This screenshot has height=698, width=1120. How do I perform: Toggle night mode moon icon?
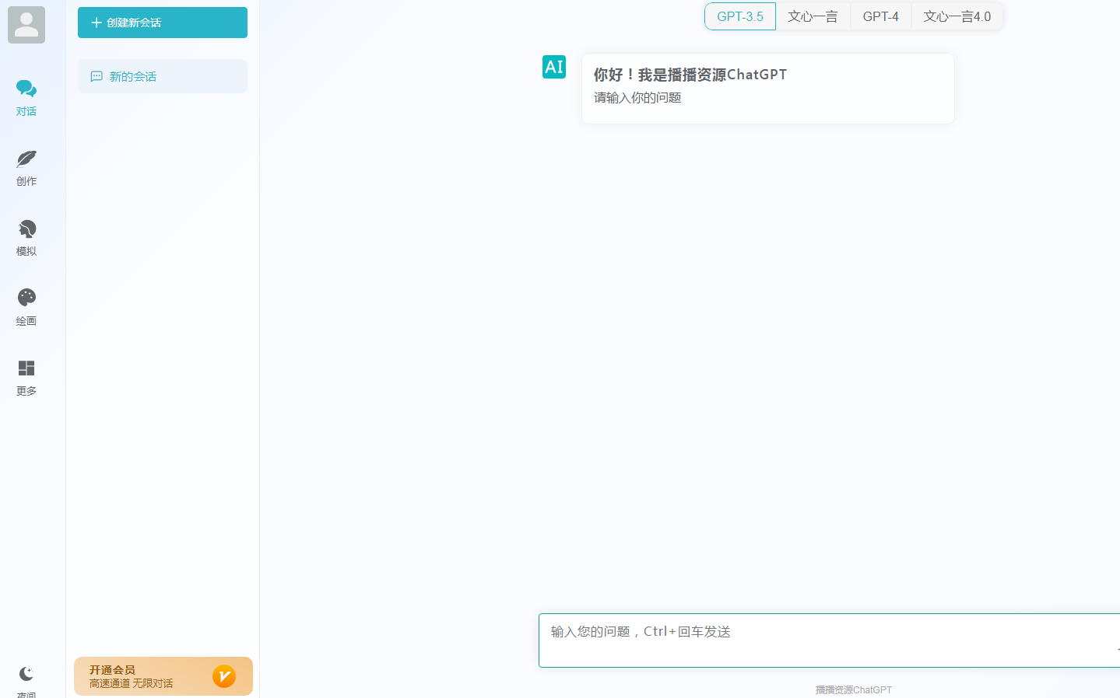[x=26, y=673]
